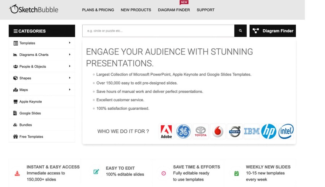Open New Products menu item
This screenshot has height=187, width=325.
[136, 10]
